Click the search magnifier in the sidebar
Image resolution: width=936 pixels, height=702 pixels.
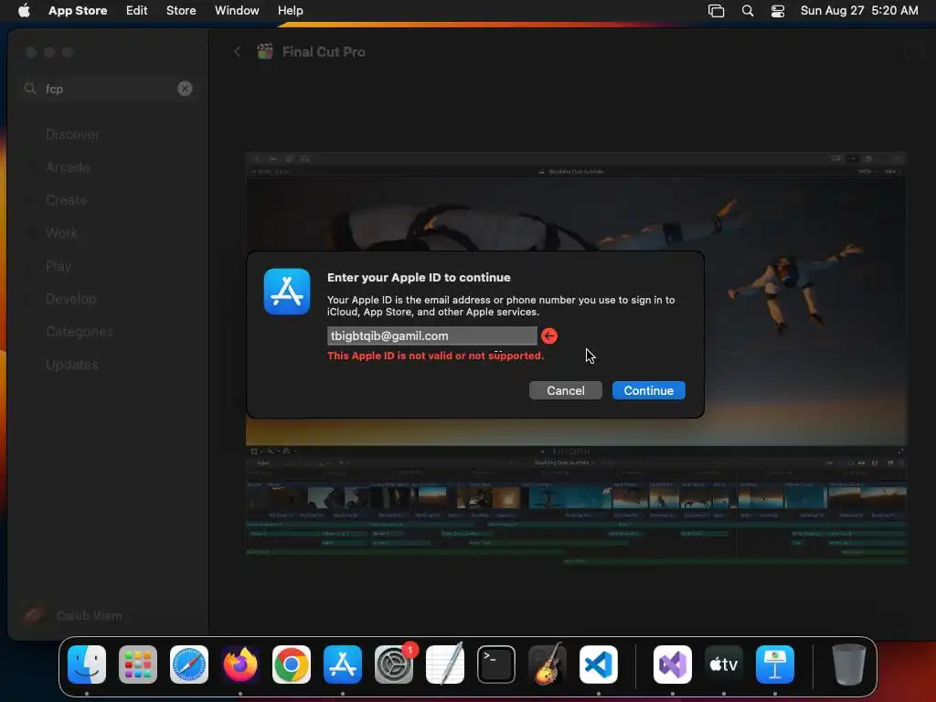30,89
